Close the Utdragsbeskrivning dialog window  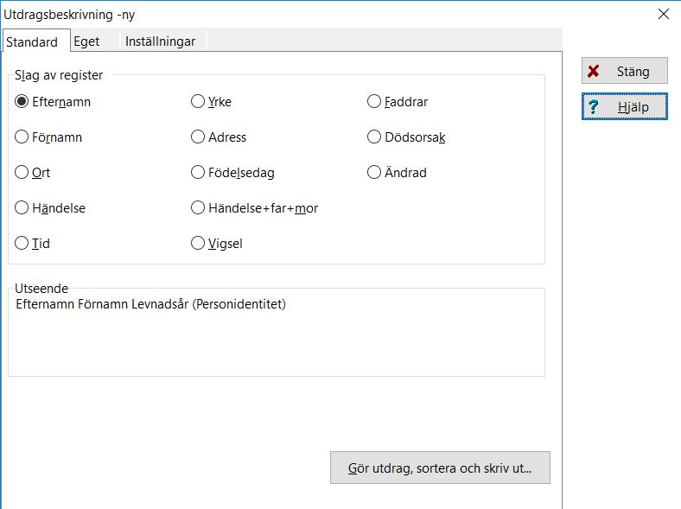(x=664, y=14)
